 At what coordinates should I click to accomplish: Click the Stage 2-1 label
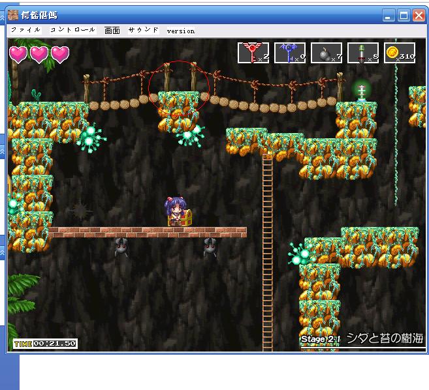[321, 339]
